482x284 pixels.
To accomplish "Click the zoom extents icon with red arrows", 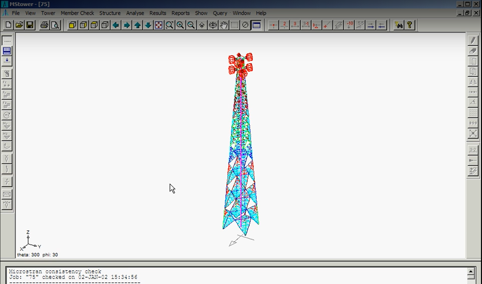I will pos(159,25).
